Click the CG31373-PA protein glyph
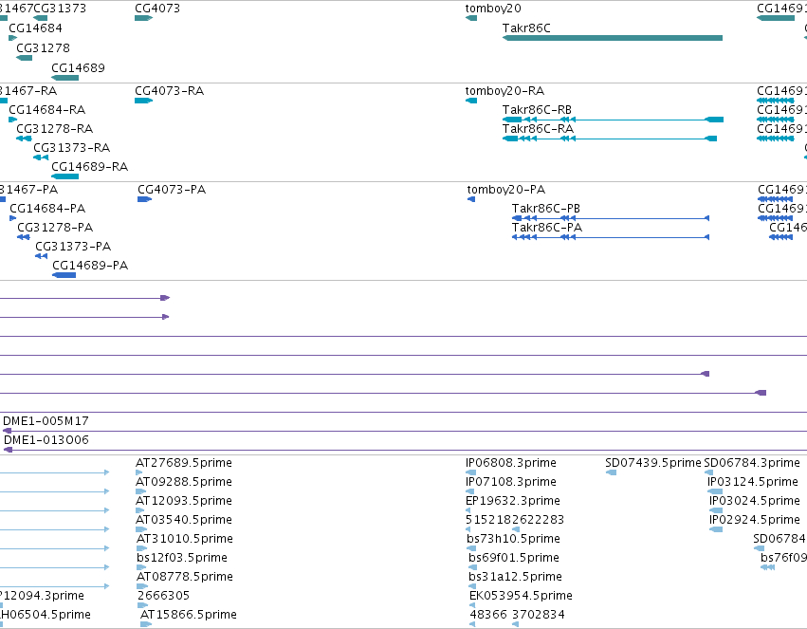The height and width of the screenshot is (629, 807). click(x=41, y=256)
